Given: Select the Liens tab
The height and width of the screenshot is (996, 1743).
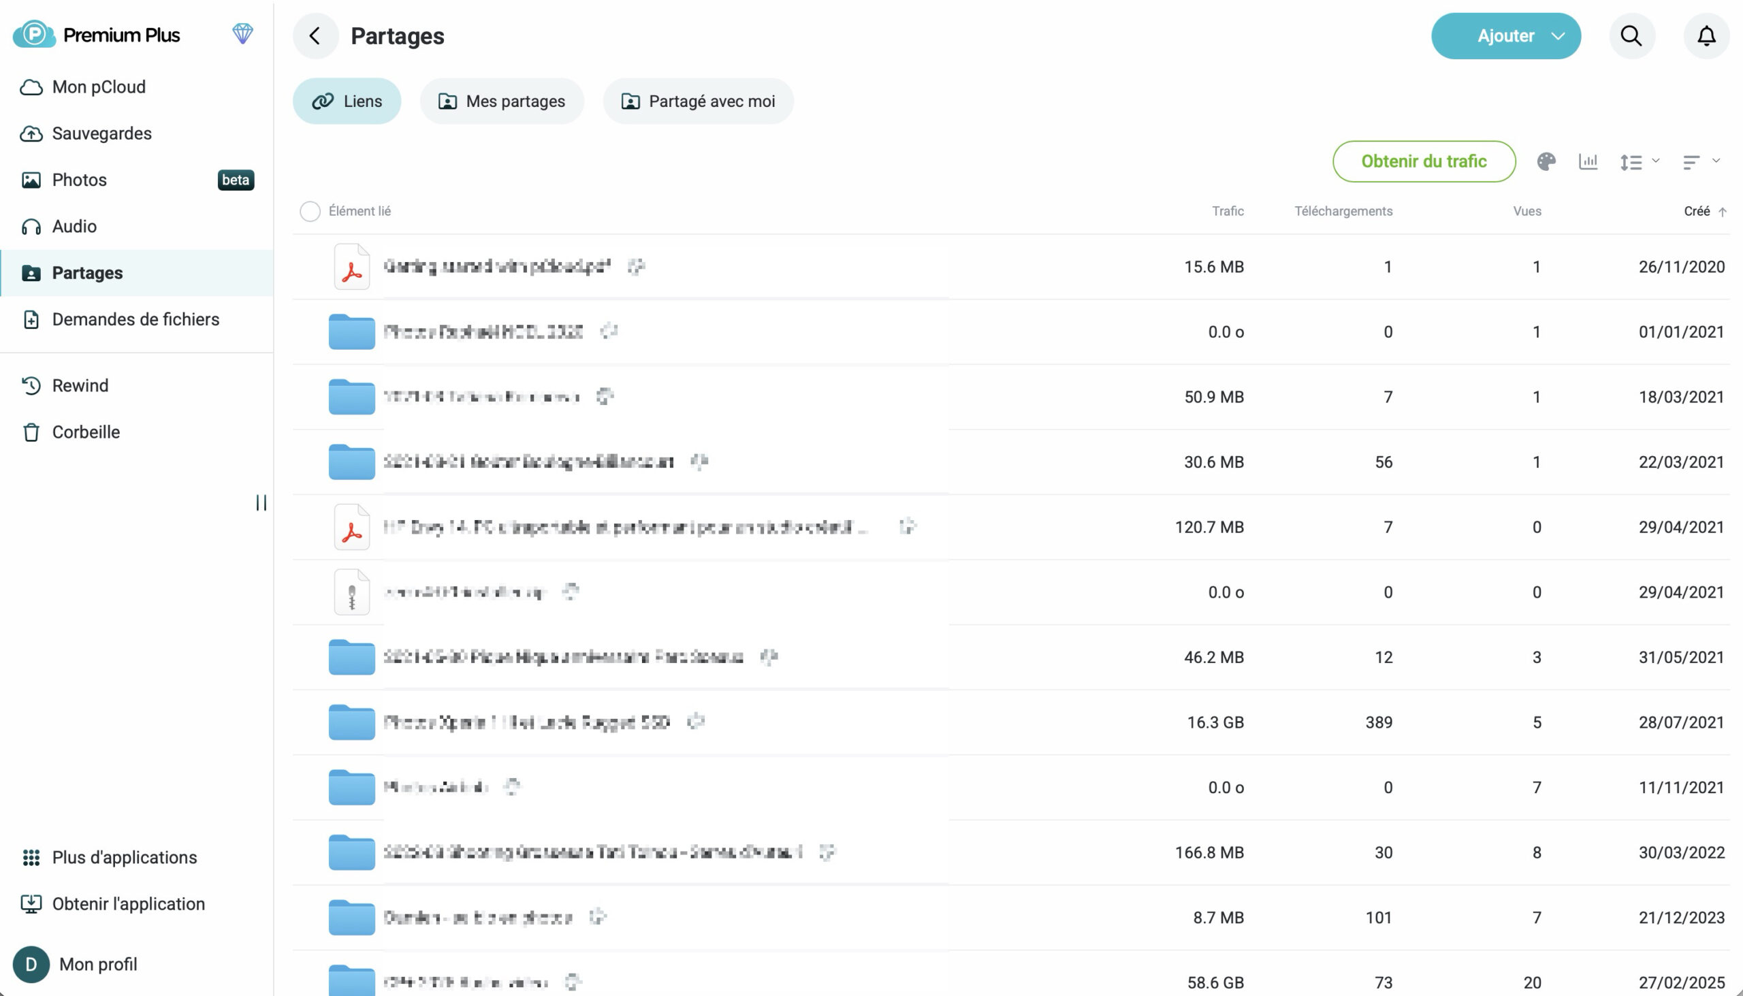Looking at the screenshot, I should (x=347, y=101).
